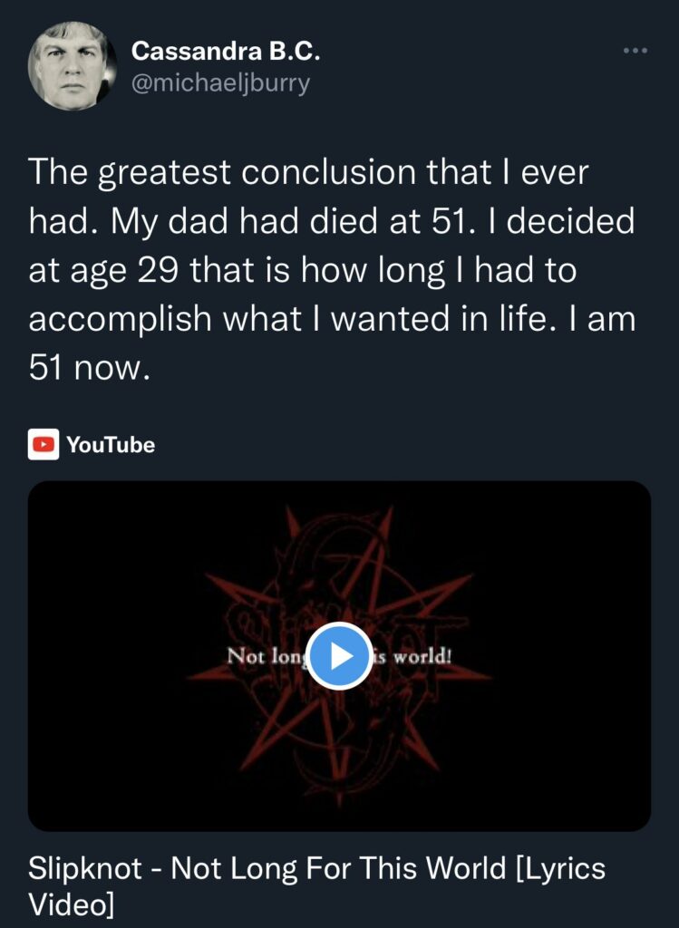Click the red YouTube logo icon
The width and height of the screenshot is (679, 928).
44,444
